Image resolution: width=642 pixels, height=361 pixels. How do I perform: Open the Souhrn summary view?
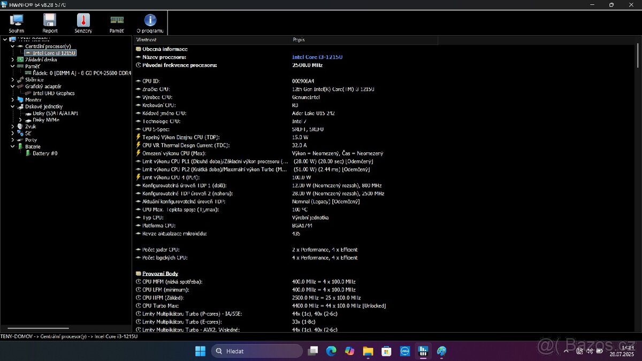pyautogui.click(x=17, y=22)
